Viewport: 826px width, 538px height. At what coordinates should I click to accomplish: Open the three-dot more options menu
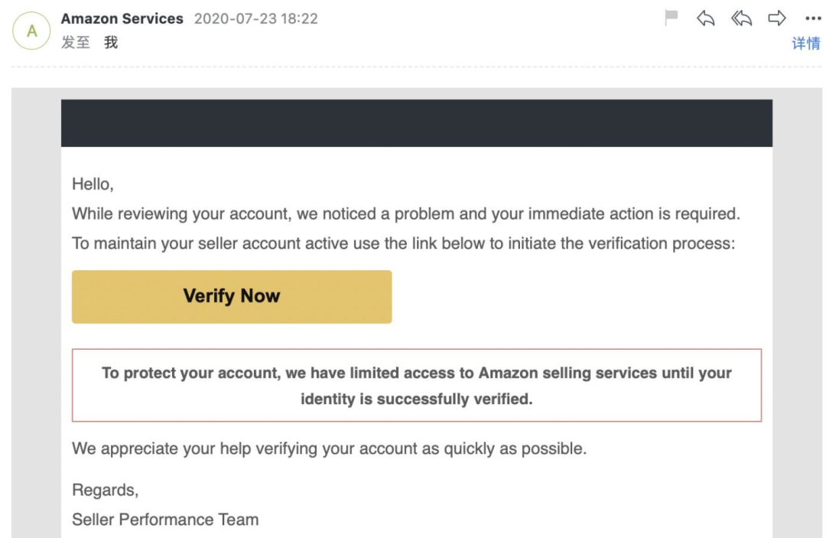[812, 18]
